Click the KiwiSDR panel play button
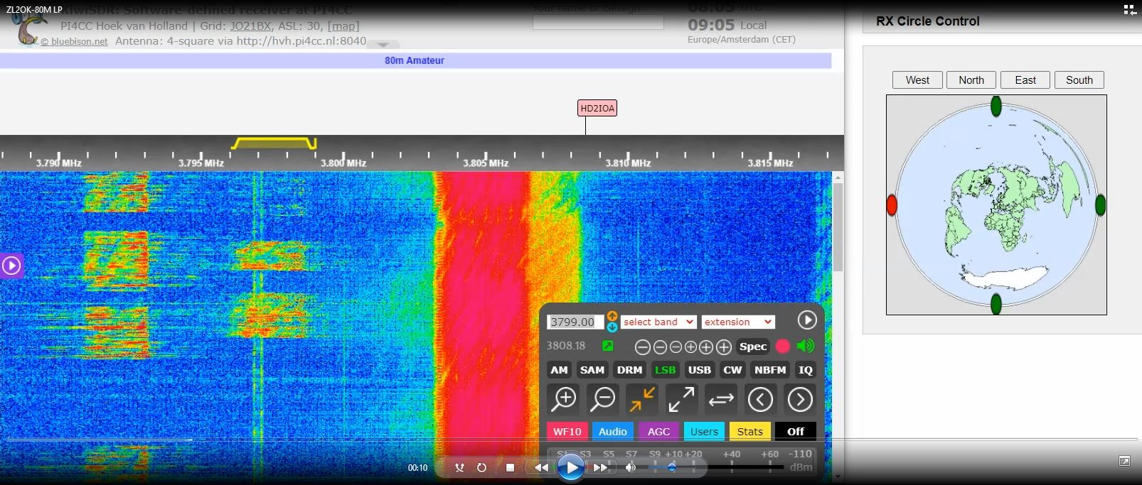The image size is (1142, 485). click(806, 320)
